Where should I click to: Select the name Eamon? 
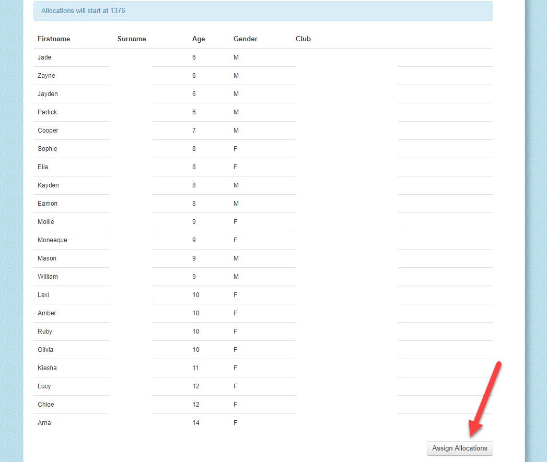click(x=48, y=203)
